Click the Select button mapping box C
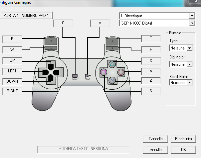Viewport: 201px width, 158px height. 63,23
